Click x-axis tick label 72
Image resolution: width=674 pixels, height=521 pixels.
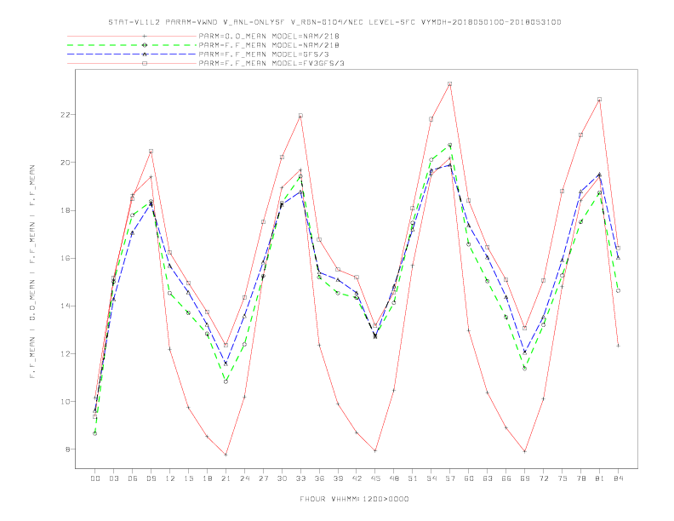click(x=543, y=478)
